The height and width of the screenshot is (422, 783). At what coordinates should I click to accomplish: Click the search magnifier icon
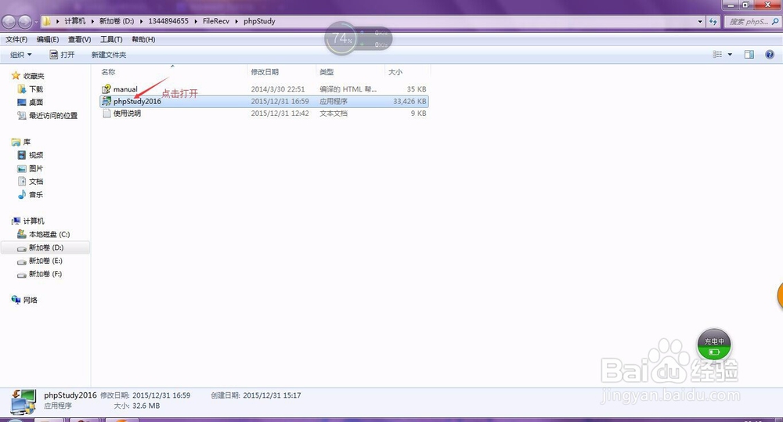(775, 21)
